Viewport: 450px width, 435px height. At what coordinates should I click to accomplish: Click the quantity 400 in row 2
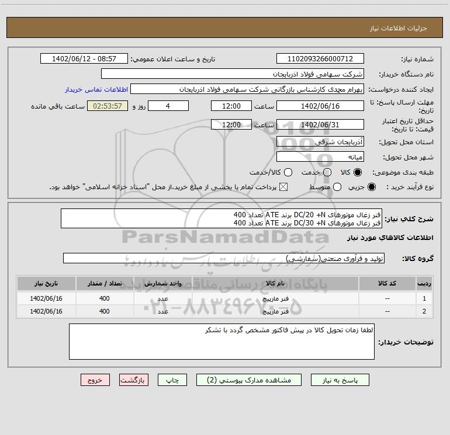(x=105, y=311)
